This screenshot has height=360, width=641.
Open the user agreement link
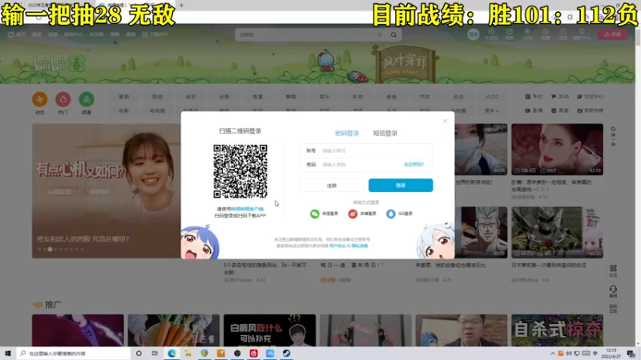(337, 246)
